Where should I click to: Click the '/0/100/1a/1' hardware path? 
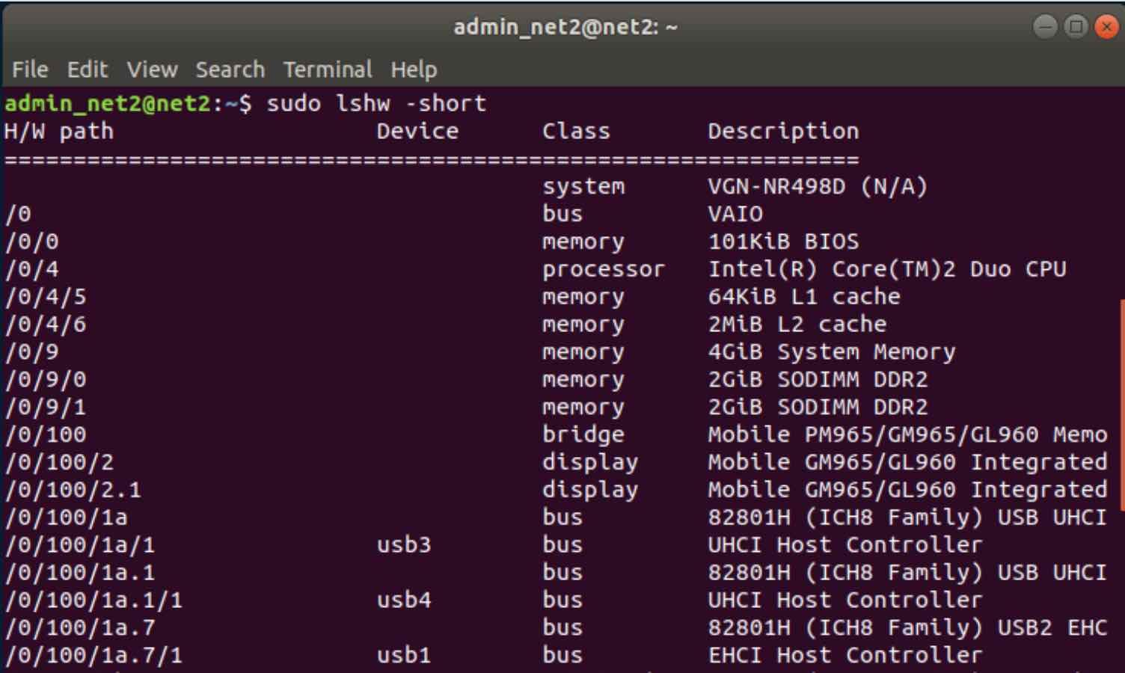[80, 545]
